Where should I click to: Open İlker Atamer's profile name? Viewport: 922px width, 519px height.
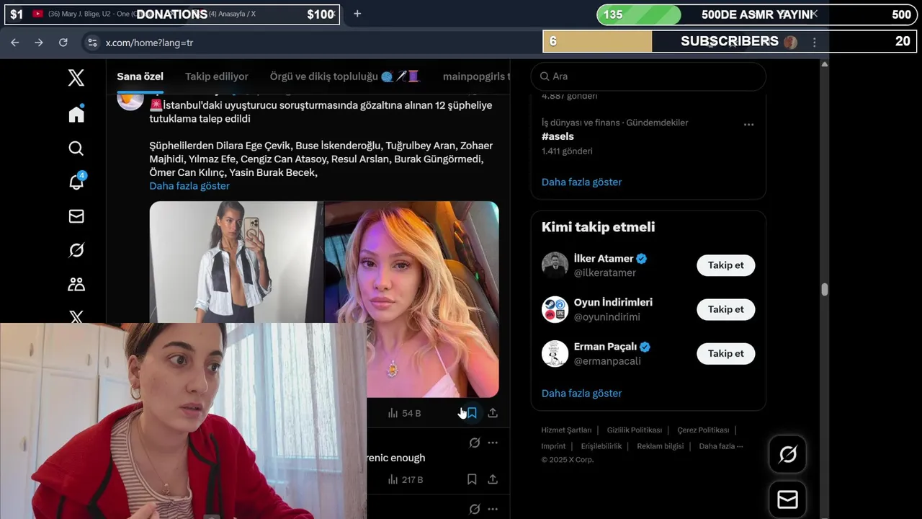pyautogui.click(x=604, y=259)
